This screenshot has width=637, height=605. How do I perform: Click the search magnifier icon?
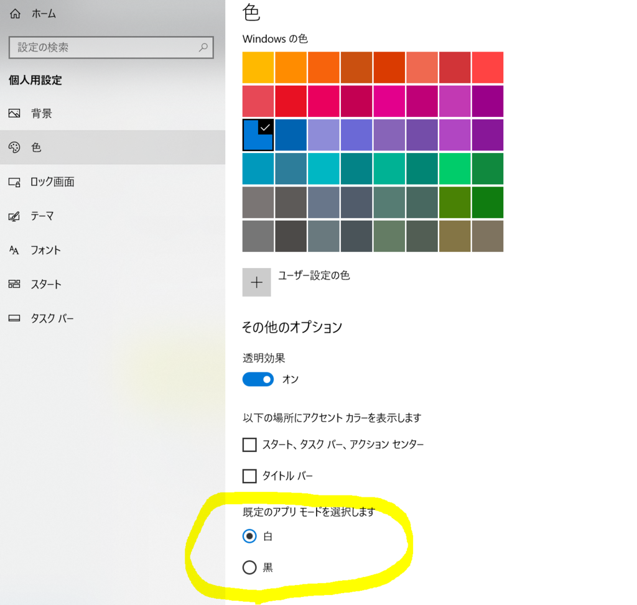pos(203,47)
